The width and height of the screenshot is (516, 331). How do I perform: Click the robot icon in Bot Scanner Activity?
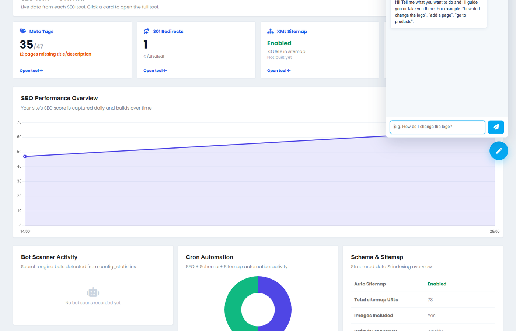93,292
